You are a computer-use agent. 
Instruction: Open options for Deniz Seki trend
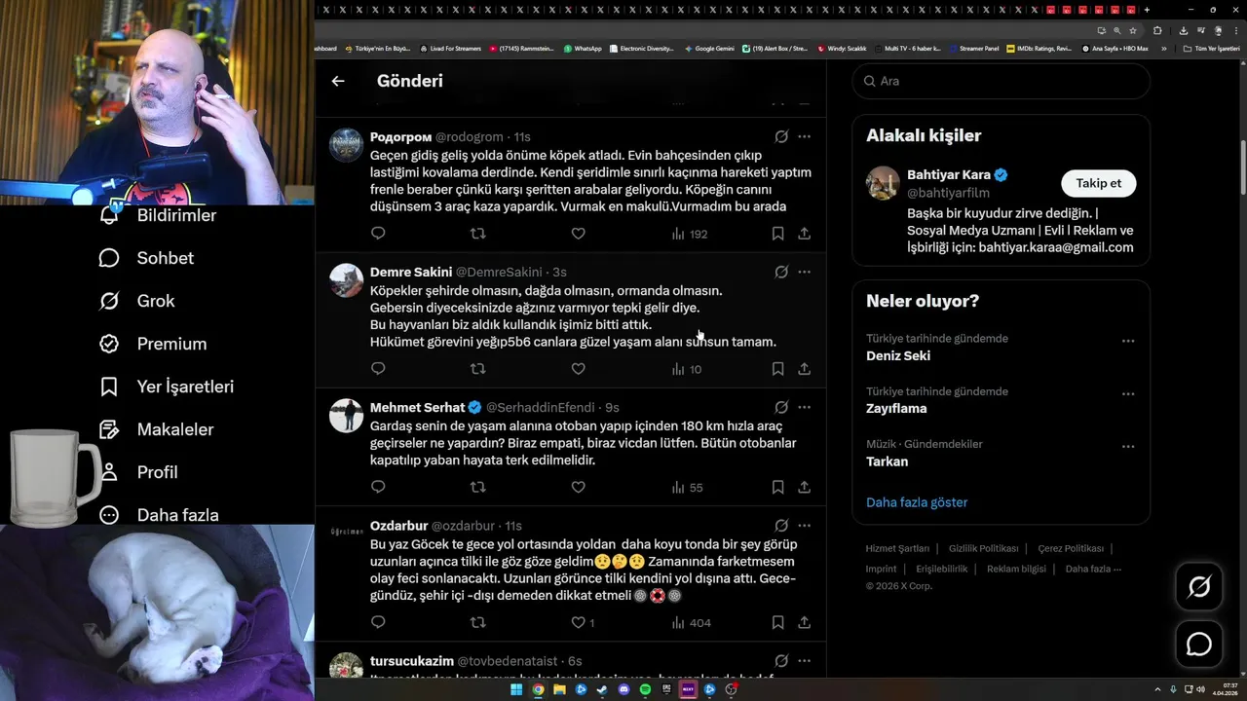tap(1128, 341)
